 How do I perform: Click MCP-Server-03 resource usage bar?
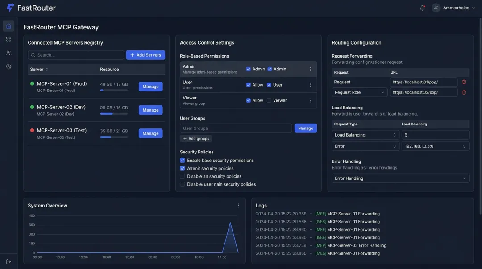(114, 137)
